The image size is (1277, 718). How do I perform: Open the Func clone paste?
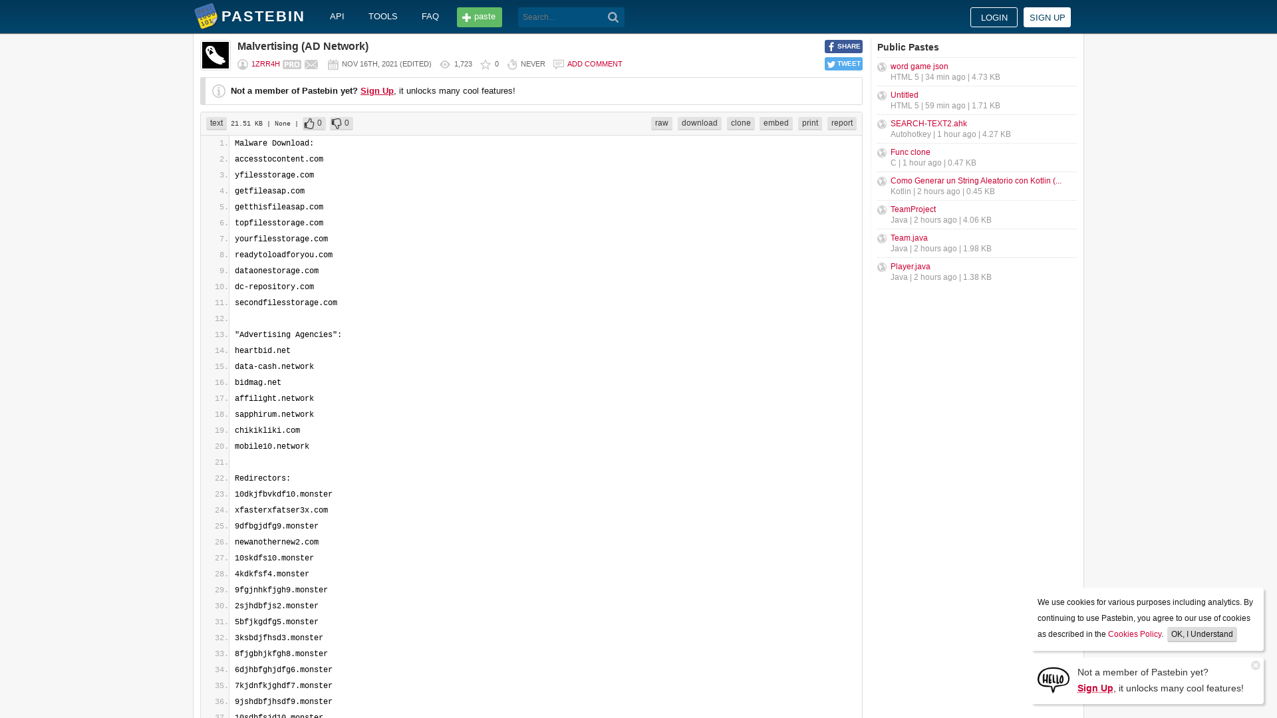pos(911,152)
